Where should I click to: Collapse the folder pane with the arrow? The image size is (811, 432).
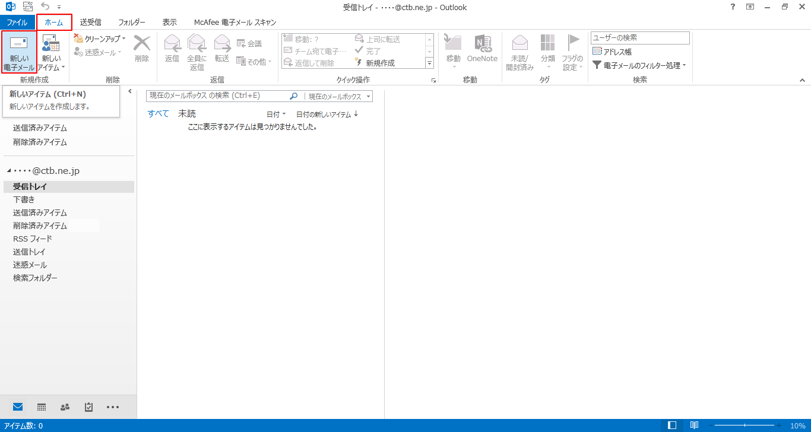coord(129,91)
